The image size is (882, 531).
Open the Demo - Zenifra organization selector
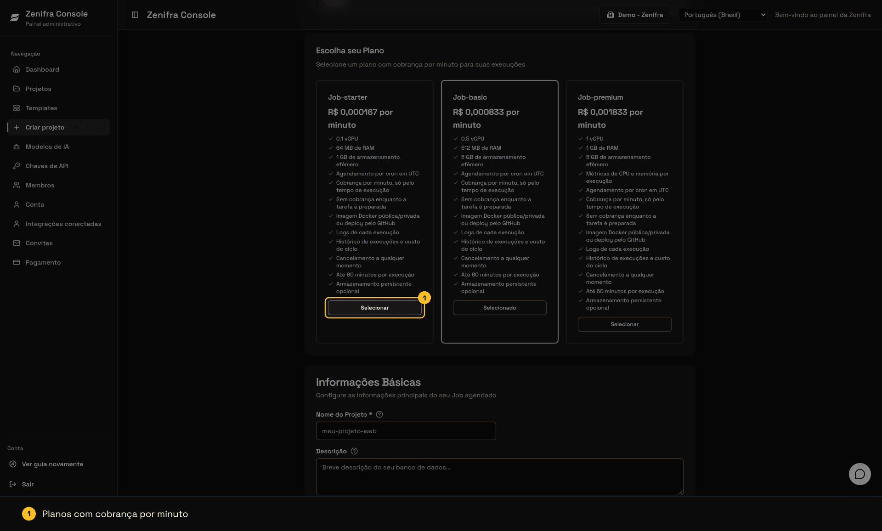click(635, 15)
